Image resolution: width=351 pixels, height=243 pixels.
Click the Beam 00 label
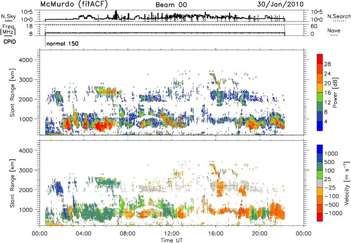click(x=171, y=5)
